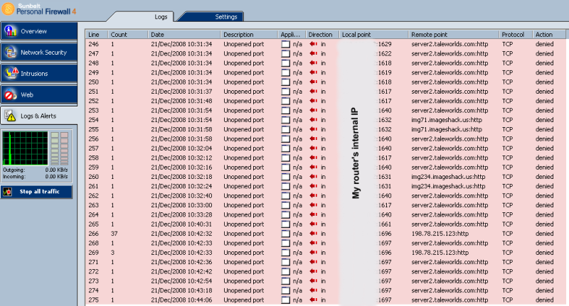569x306 pixels.
Task: Sort by the Date column header
Action: tap(184, 34)
